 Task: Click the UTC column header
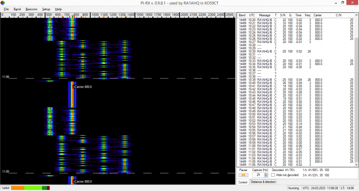pos(252,15)
